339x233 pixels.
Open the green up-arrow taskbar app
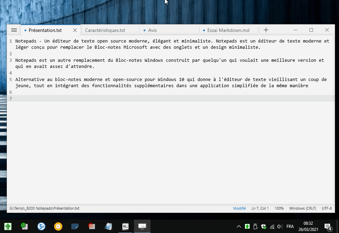8,226
